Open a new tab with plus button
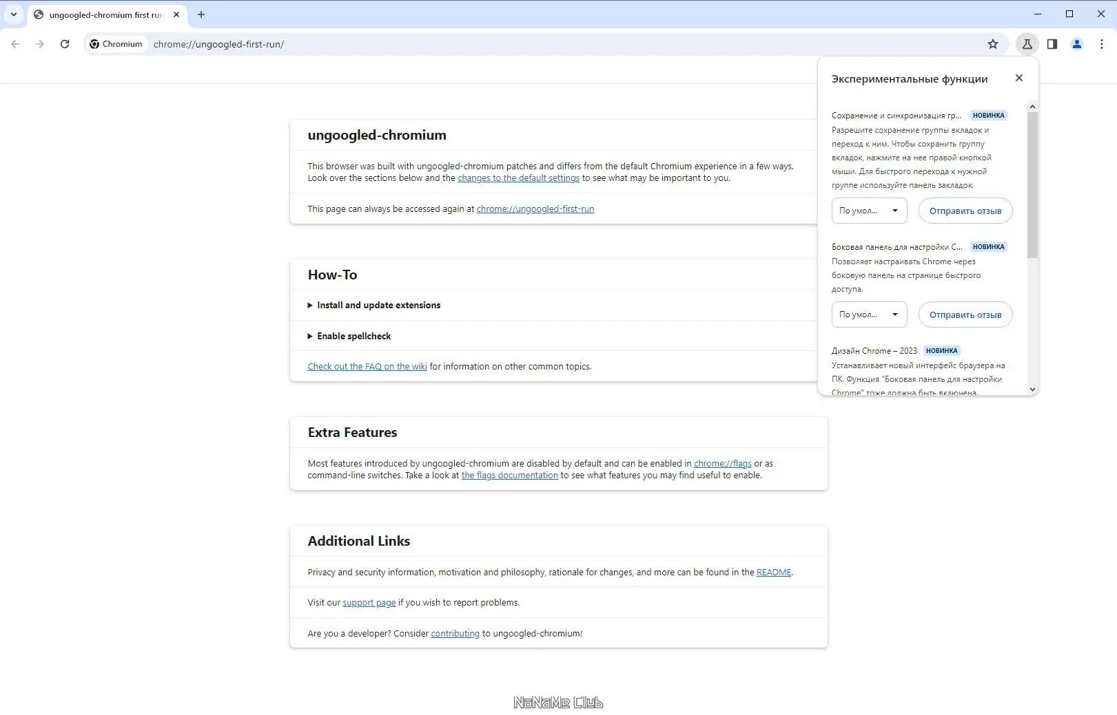 tap(201, 14)
